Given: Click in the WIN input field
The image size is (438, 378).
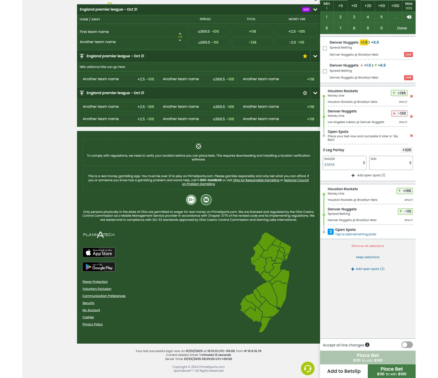Looking at the screenshot, I should point(391,163).
